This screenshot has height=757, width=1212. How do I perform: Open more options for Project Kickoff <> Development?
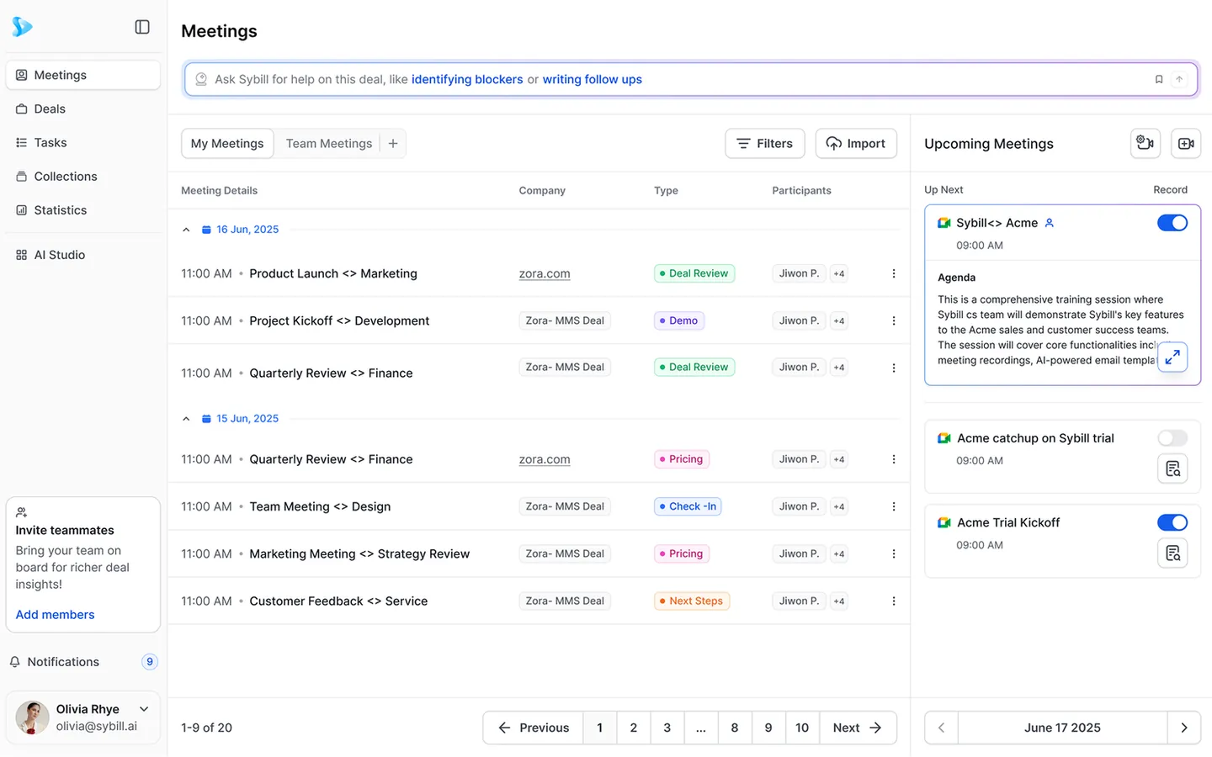[894, 320]
